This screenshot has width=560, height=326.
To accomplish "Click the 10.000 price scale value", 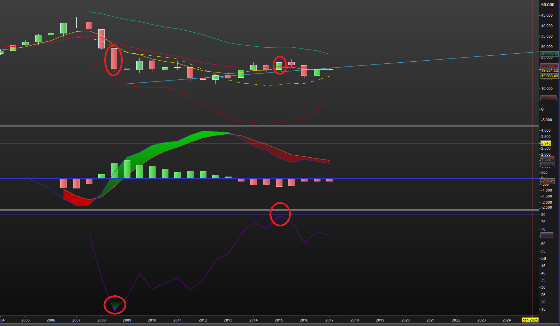I will (x=547, y=88).
